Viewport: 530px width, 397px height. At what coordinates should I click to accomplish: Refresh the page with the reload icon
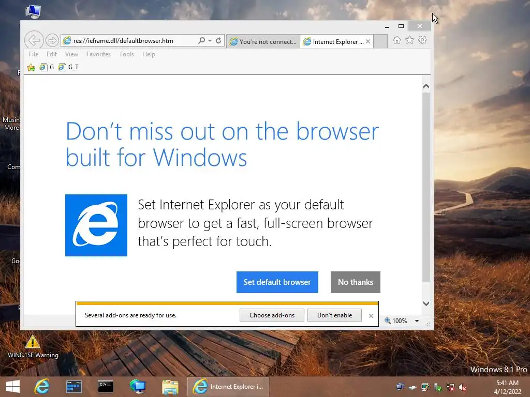[219, 40]
